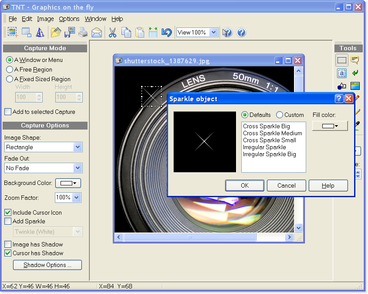This screenshot has height=294, width=368.
Task: Click the printer icon
Action: click(x=83, y=32)
